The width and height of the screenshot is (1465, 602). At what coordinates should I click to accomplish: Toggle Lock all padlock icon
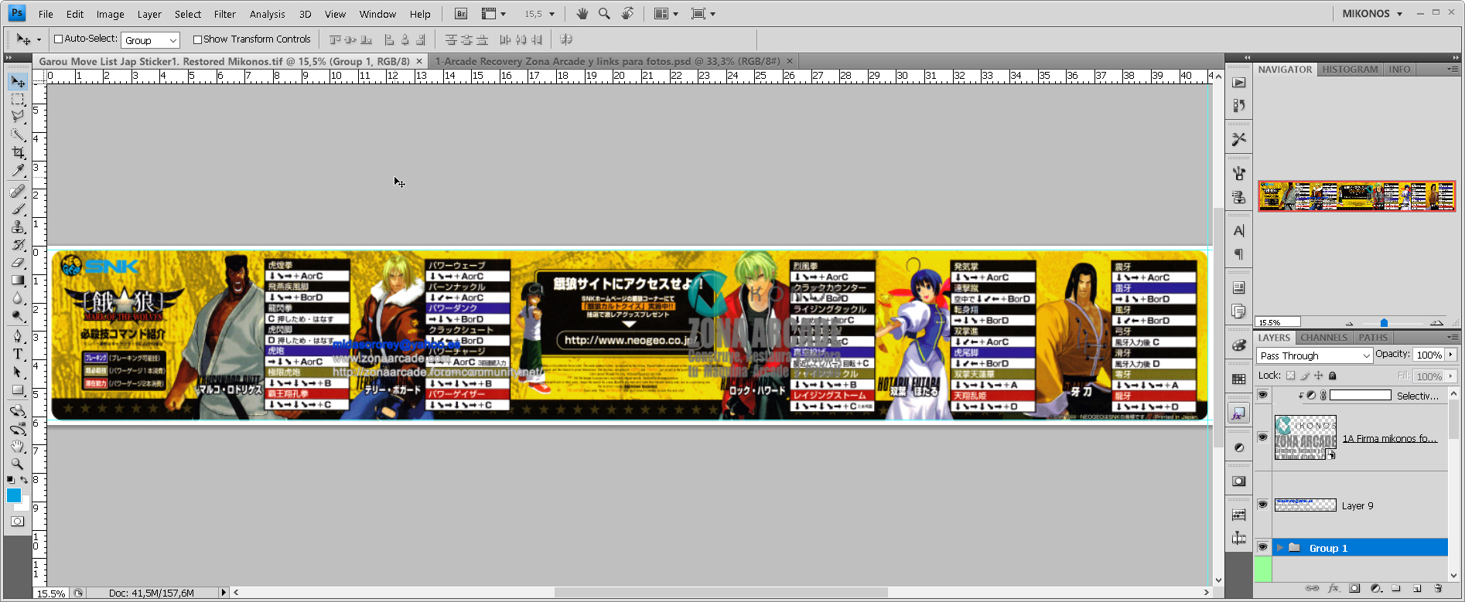pos(1333,376)
